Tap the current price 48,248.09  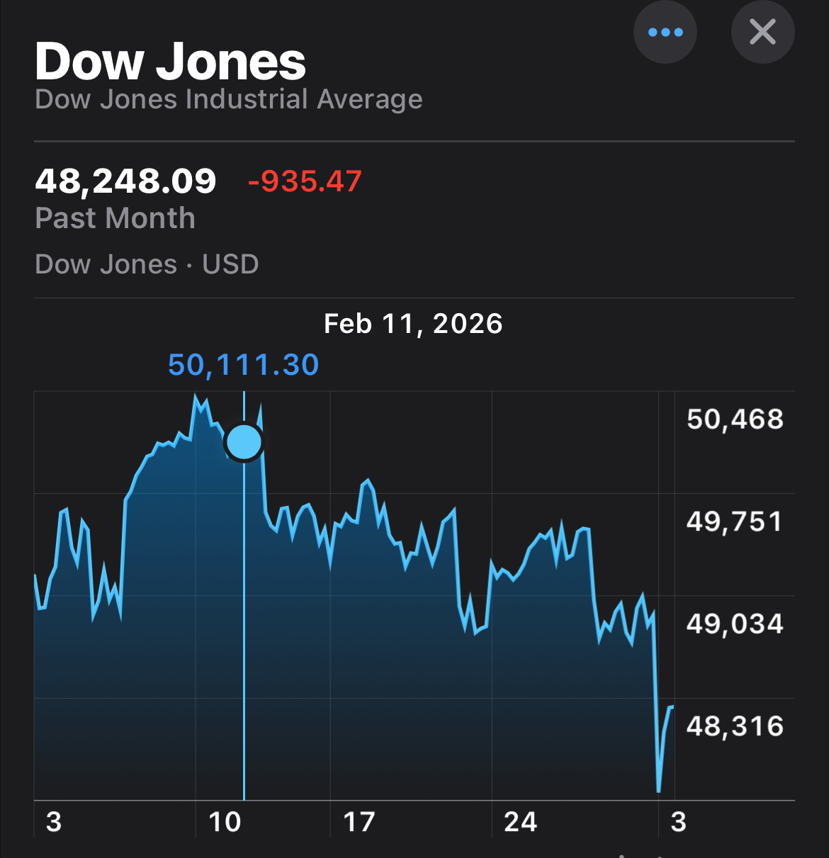(x=125, y=181)
